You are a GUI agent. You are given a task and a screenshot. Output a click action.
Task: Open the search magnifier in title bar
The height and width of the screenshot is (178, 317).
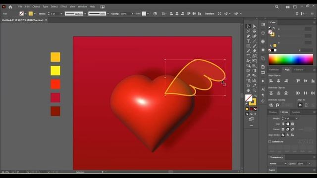(277, 7)
